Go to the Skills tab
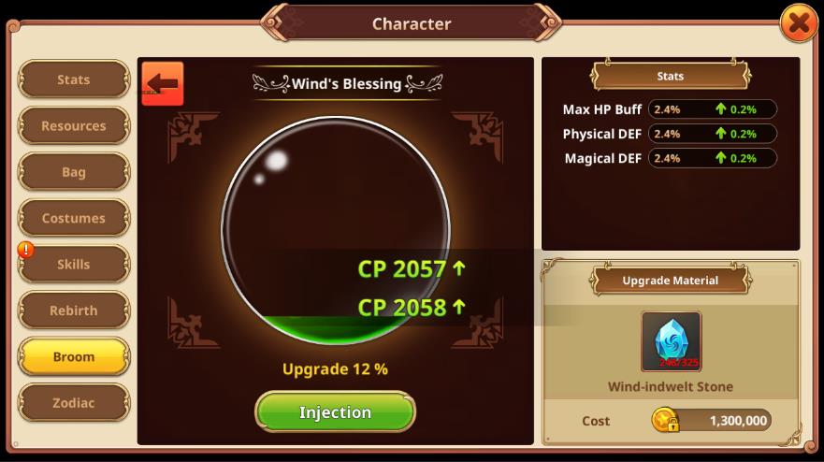The image size is (824, 462). pos(74,265)
